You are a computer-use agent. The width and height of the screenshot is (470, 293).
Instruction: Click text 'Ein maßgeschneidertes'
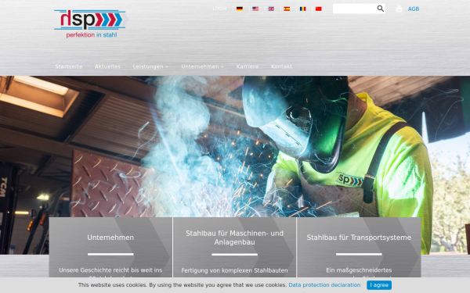coord(359,270)
